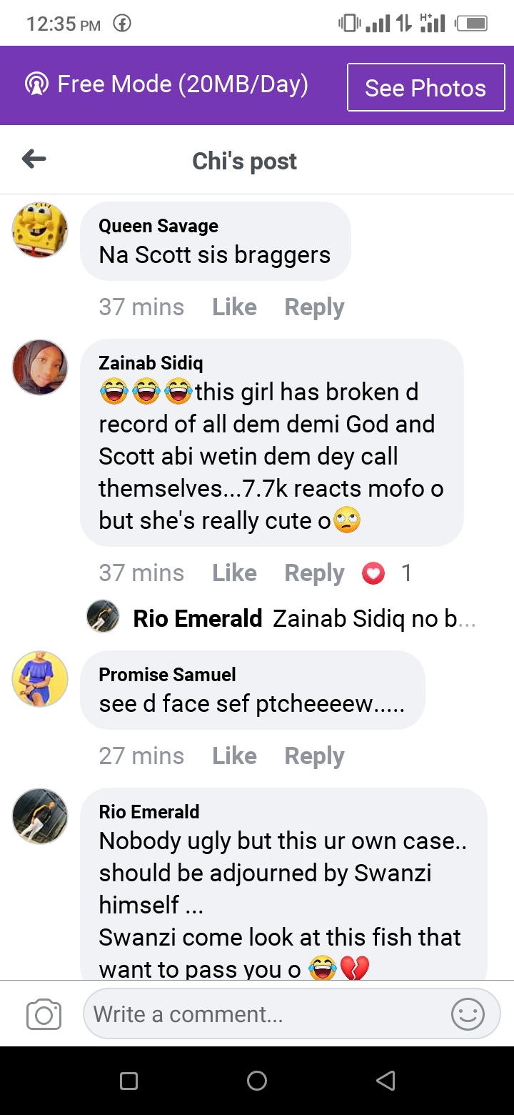
Task: Open the emoji smiley picker
Action: pyautogui.click(x=468, y=1014)
